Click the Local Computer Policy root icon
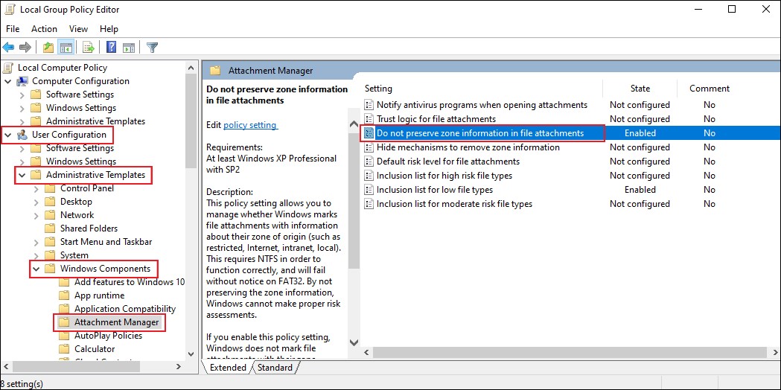This screenshot has height=390, width=781. click(x=8, y=68)
